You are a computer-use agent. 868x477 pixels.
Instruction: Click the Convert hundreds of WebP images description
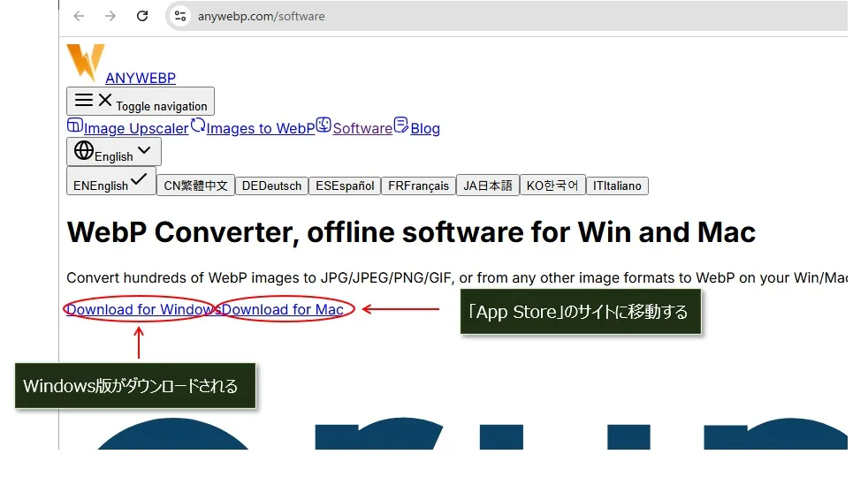tap(457, 277)
